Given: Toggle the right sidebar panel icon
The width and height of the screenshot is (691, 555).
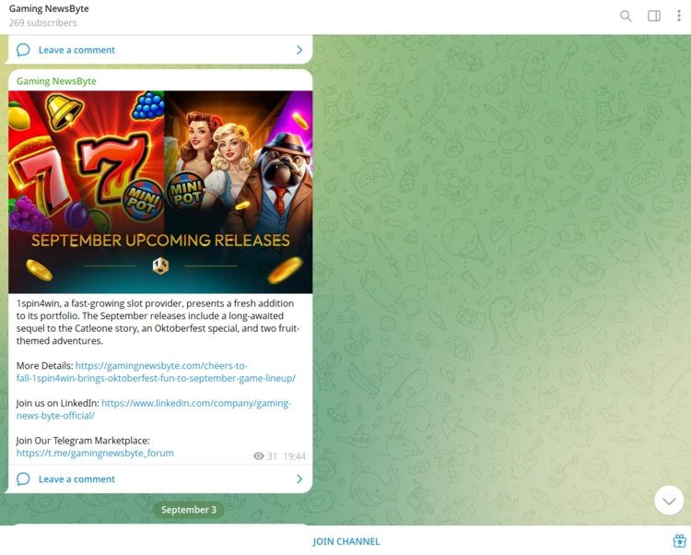Looking at the screenshot, I should coord(654,16).
